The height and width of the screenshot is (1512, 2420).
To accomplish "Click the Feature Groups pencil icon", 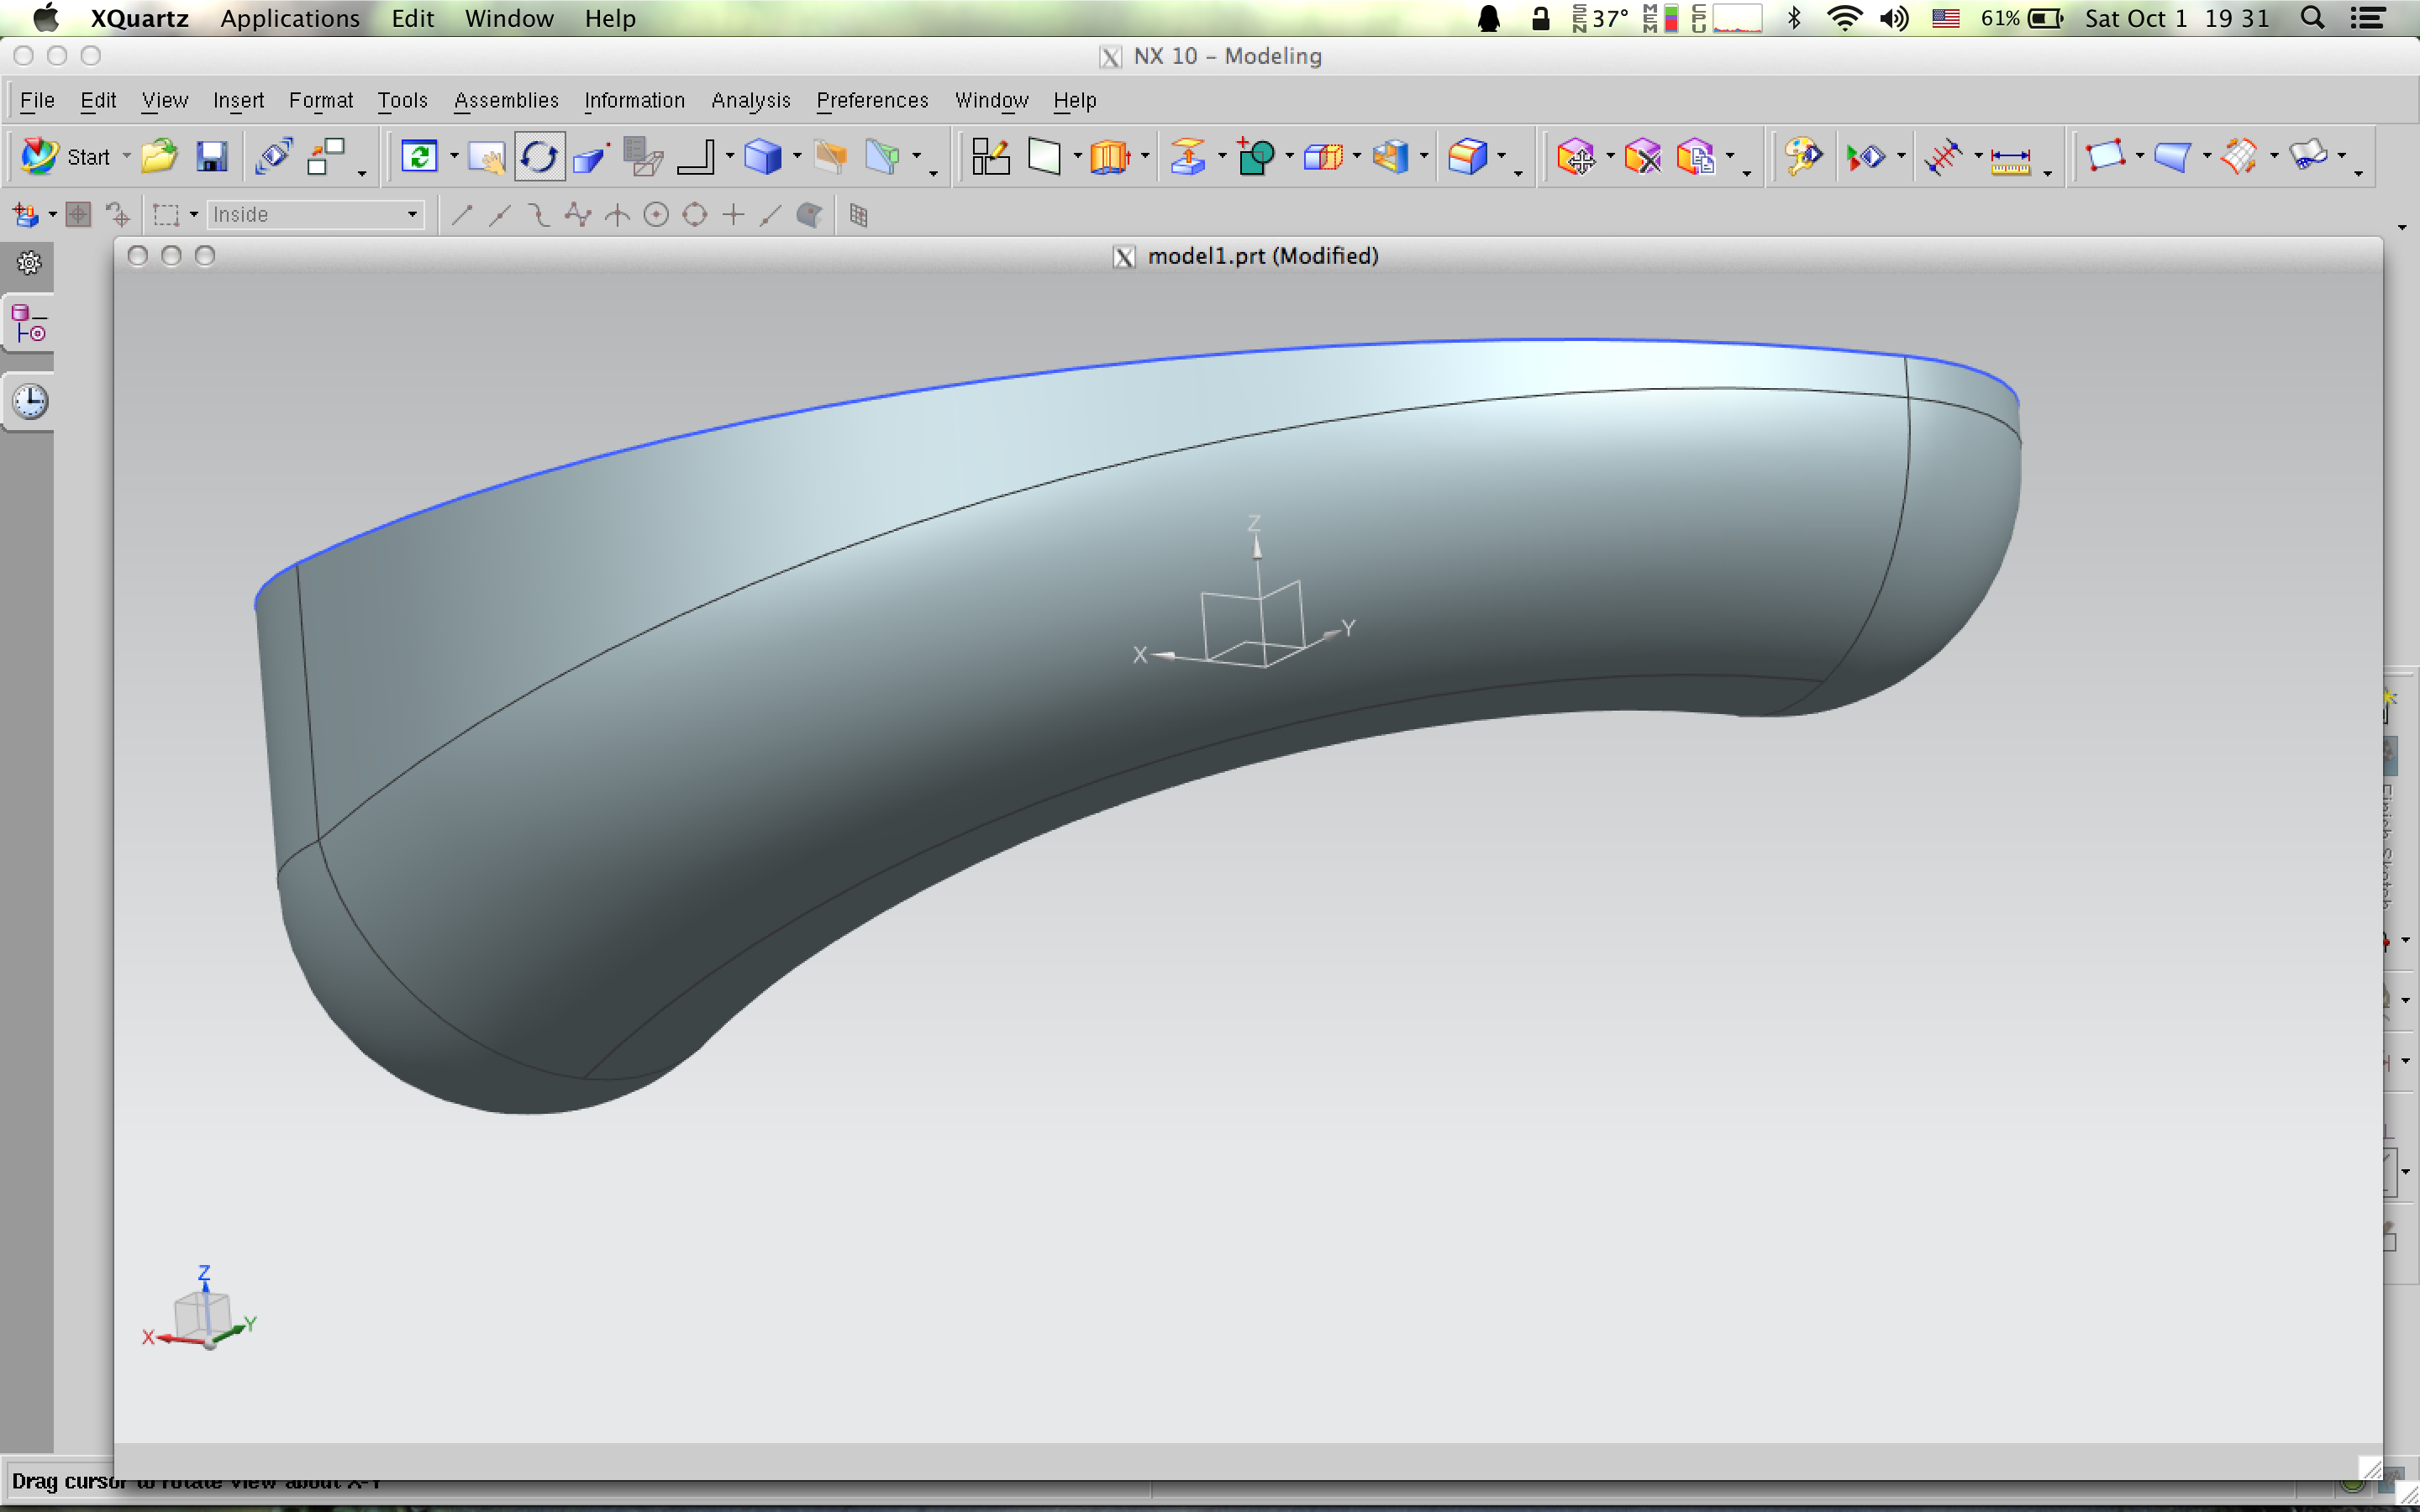I will point(990,156).
